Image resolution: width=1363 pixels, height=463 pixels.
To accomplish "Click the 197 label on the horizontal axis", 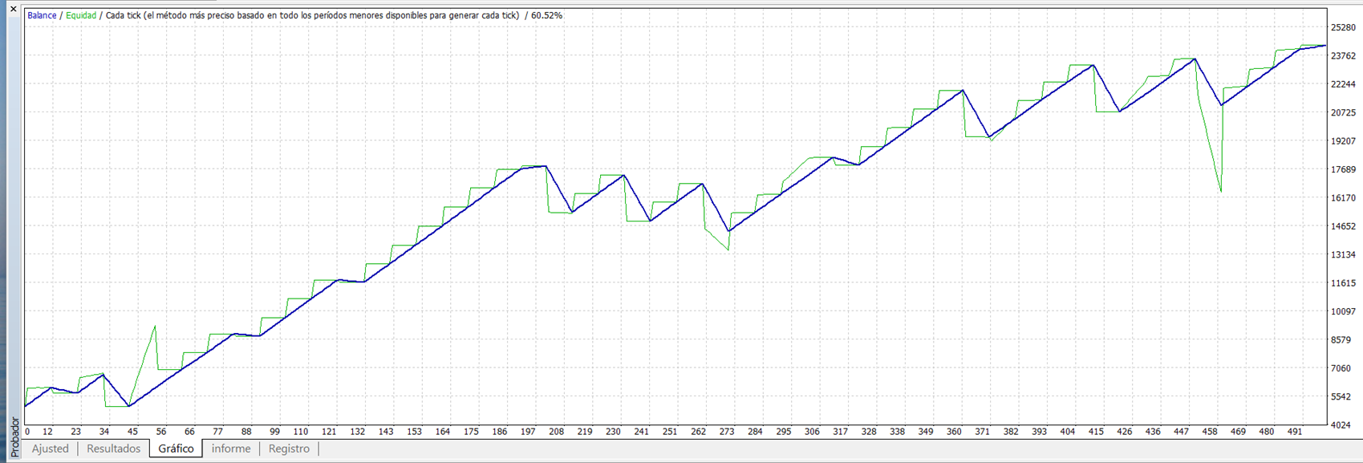I will point(528,432).
